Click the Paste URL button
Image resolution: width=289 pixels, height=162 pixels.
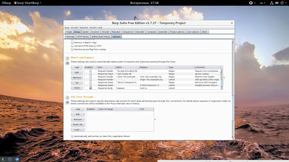78,125
